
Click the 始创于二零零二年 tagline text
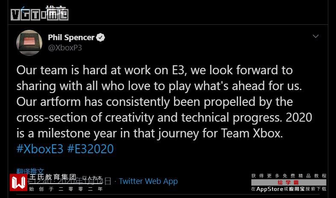tap(66, 188)
